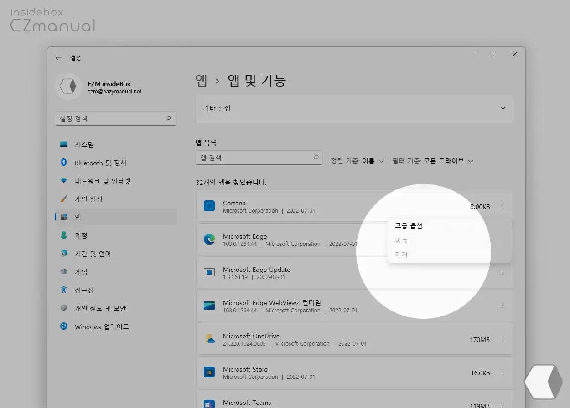Open more options for Microsoft Edge Update

(x=503, y=272)
